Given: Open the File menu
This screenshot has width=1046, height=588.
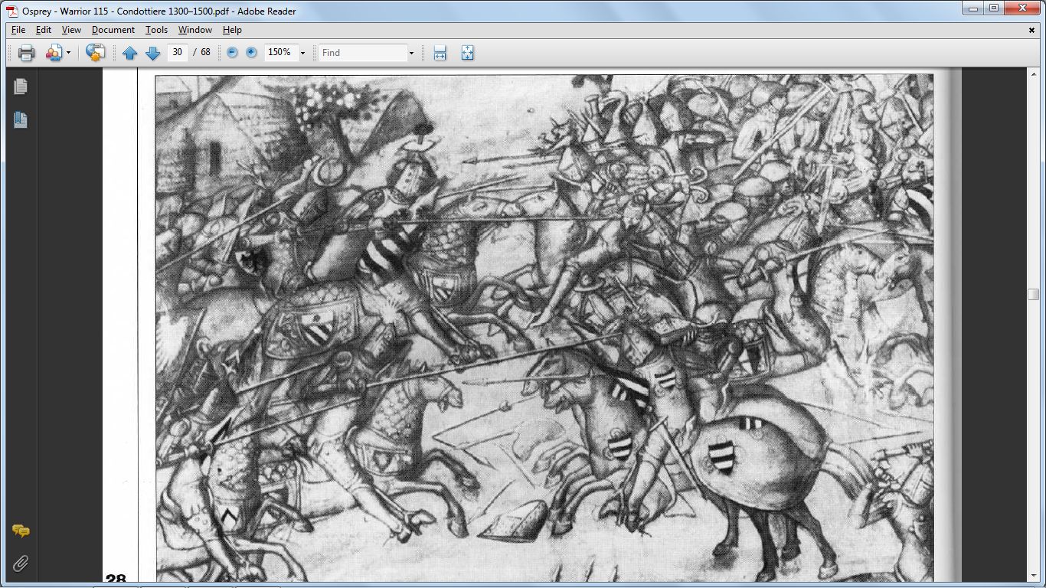Looking at the screenshot, I should [x=18, y=30].
